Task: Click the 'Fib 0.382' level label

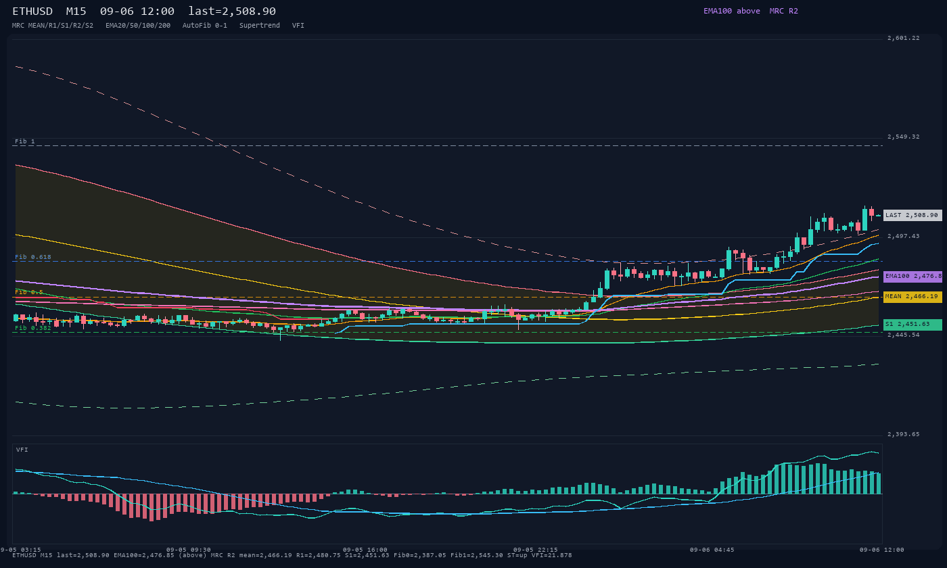Action: pyautogui.click(x=33, y=328)
